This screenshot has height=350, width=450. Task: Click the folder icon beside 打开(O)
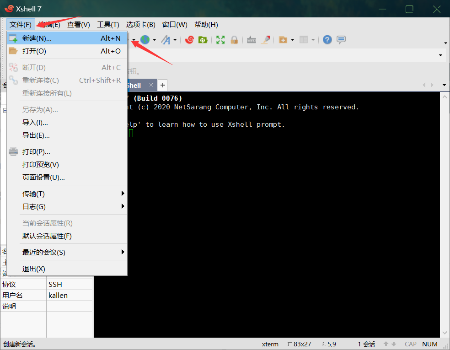point(13,51)
